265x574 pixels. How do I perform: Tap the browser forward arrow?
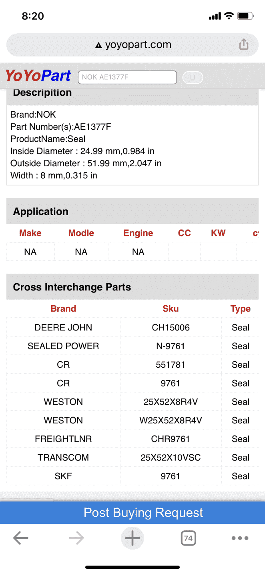coord(76,538)
